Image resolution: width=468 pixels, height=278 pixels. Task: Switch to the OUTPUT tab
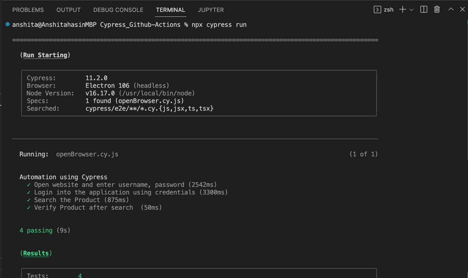(68, 10)
